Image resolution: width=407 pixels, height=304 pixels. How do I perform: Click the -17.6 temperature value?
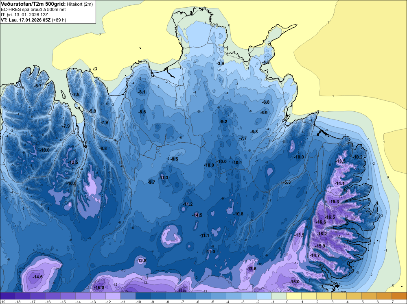click(x=251, y=269)
